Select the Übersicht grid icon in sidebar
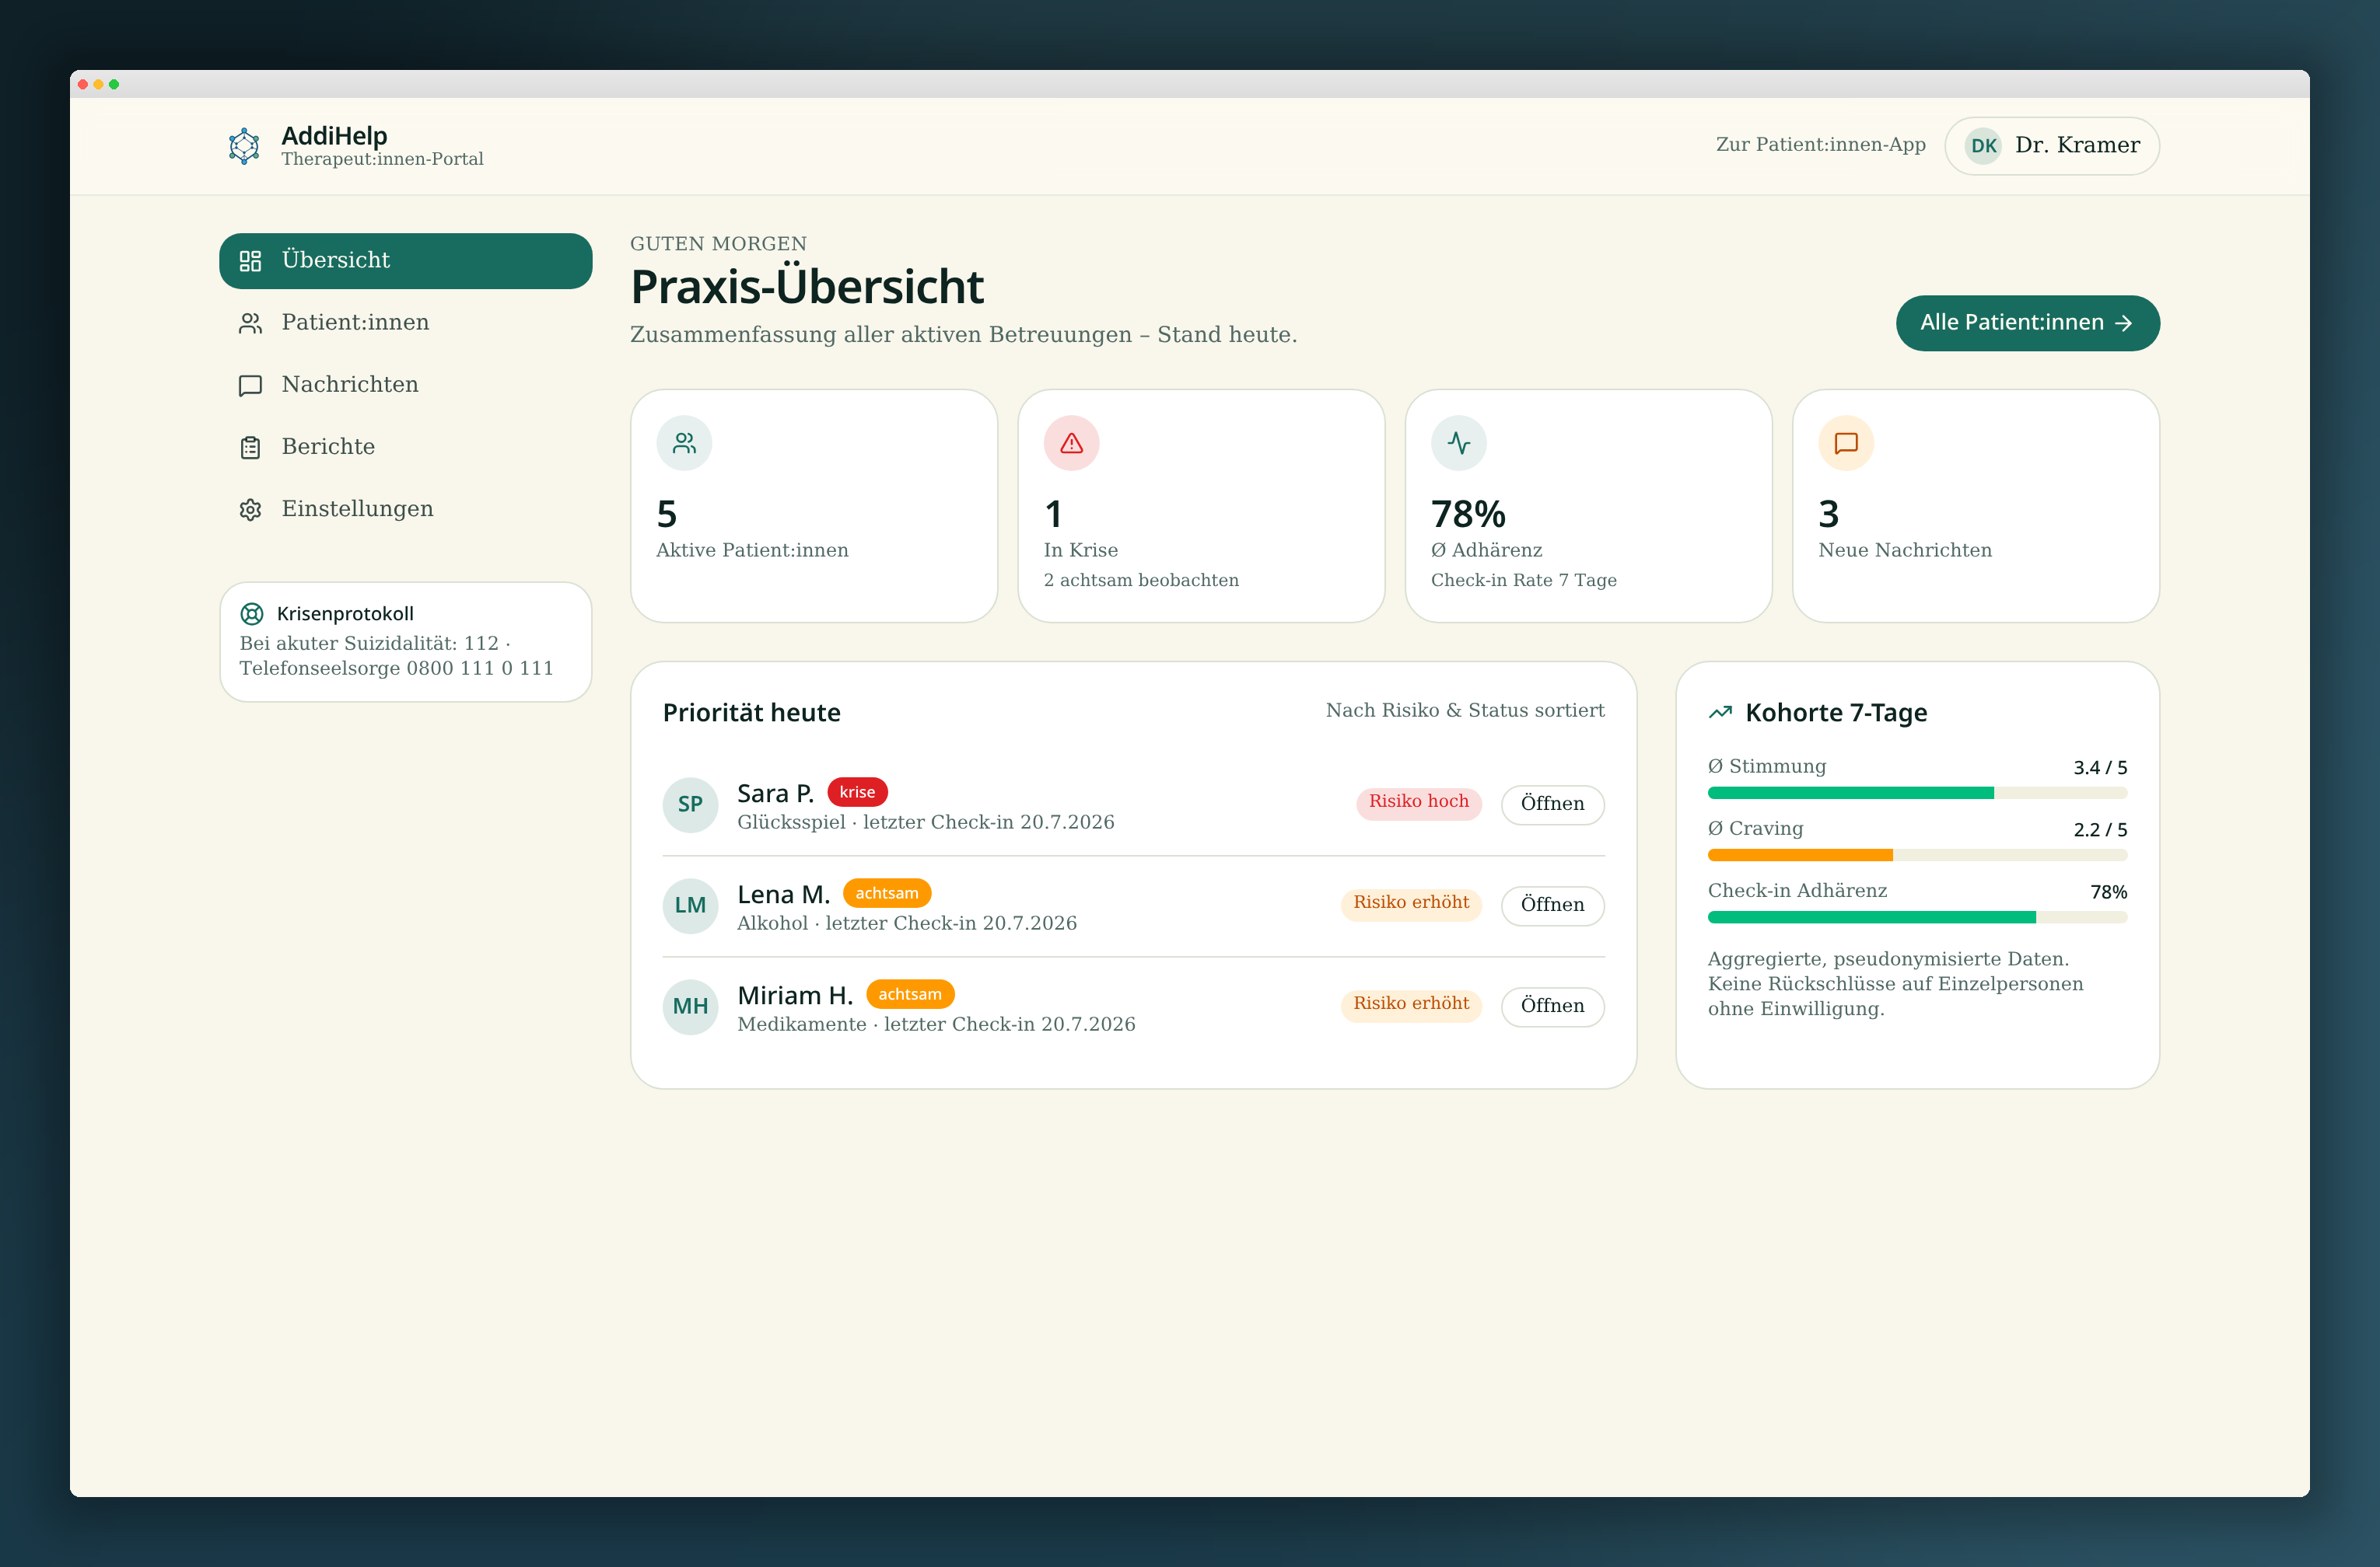2380x1567 pixels. coord(250,261)
